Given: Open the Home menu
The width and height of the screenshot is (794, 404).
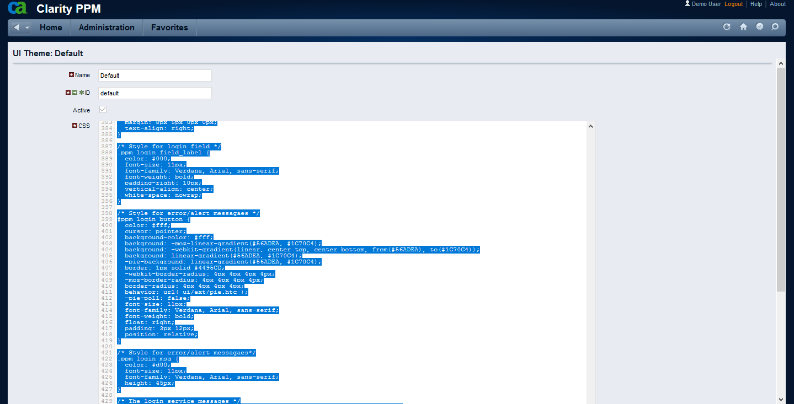Looking at the screenshot, I should (x=51, y=28).
